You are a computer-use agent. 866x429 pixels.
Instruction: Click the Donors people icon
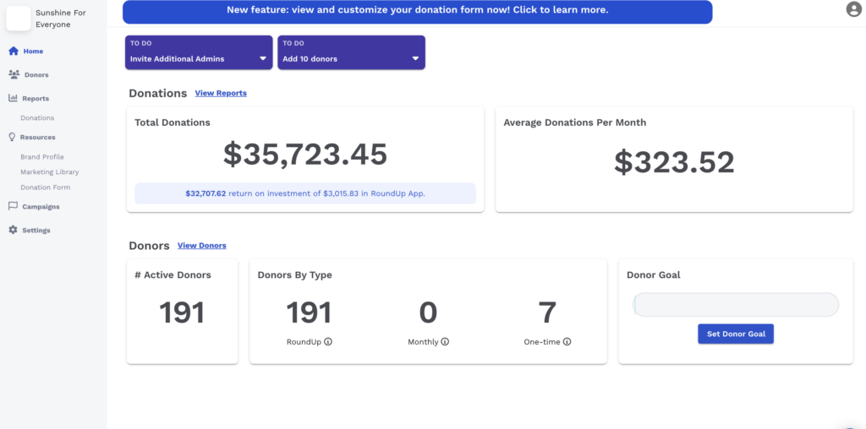(14, 74)
